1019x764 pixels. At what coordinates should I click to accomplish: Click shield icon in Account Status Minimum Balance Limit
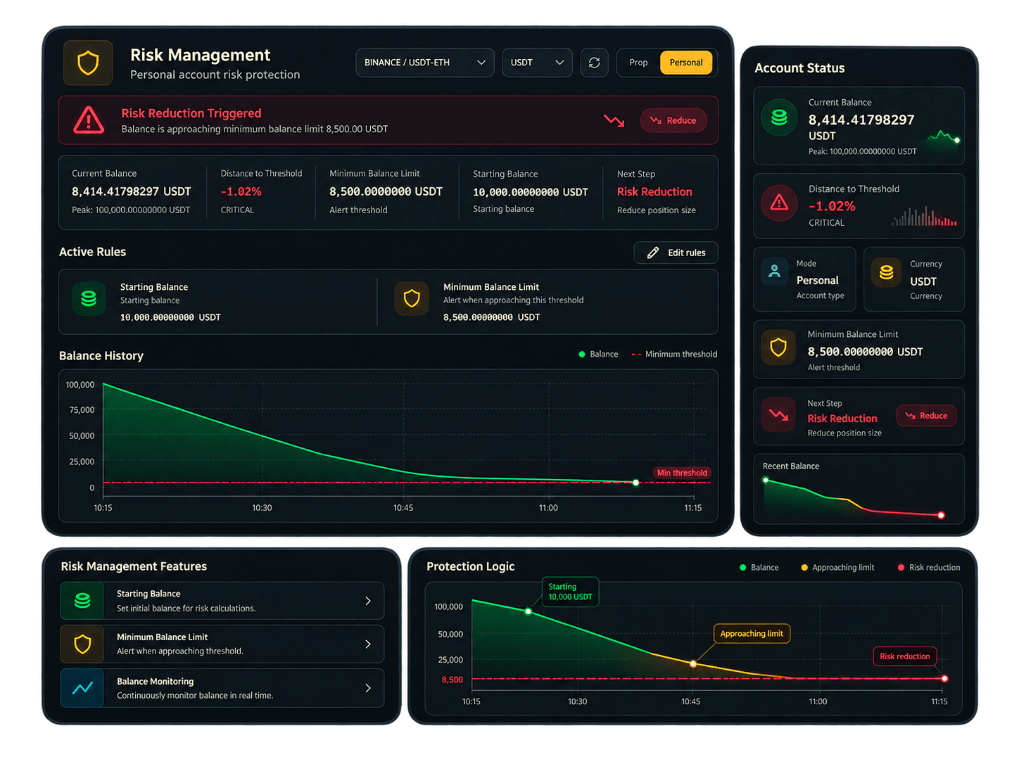point(778,348)
